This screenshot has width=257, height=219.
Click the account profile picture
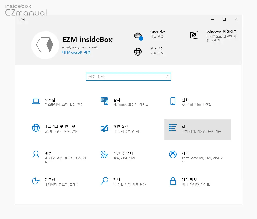coord(45,45)
